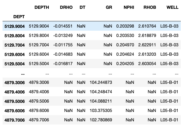
Task: Click bold row index 4879.7006
Action: coord(15,120)
